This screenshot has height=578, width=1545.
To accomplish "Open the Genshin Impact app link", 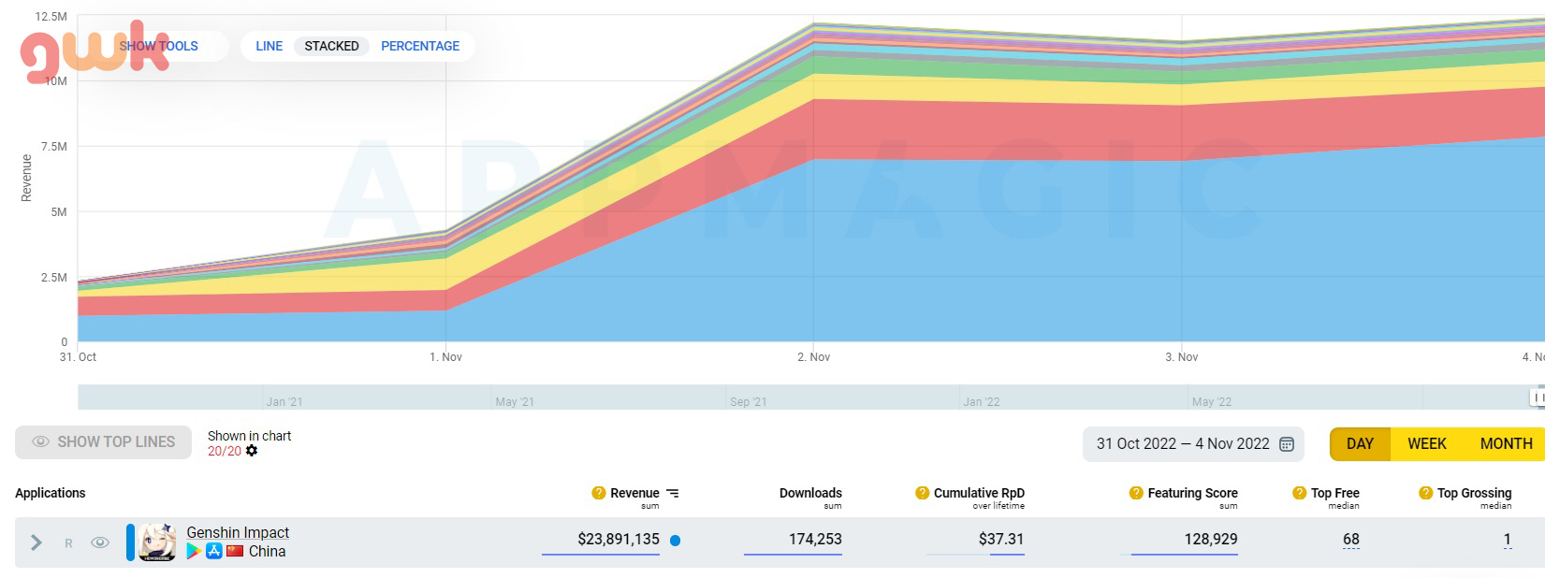I will pos(238,532).
